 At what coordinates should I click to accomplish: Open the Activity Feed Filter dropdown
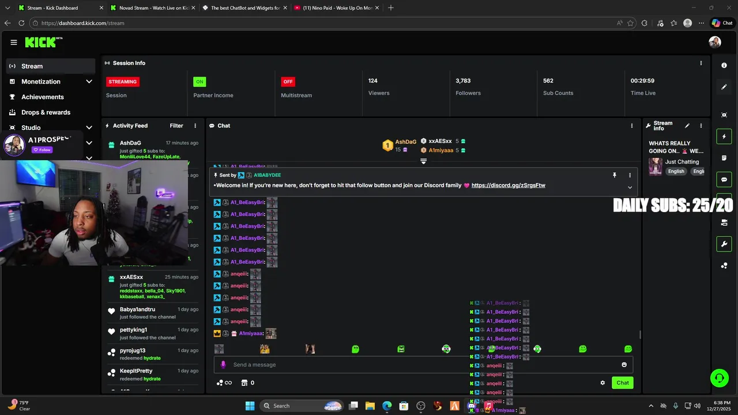tap(176, 126)
